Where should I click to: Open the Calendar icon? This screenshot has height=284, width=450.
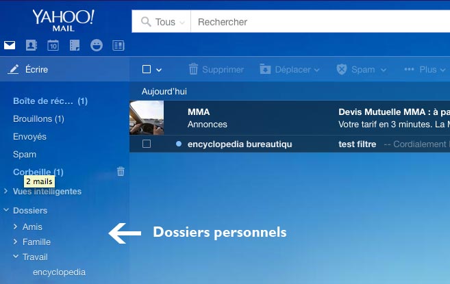point(53,46)
